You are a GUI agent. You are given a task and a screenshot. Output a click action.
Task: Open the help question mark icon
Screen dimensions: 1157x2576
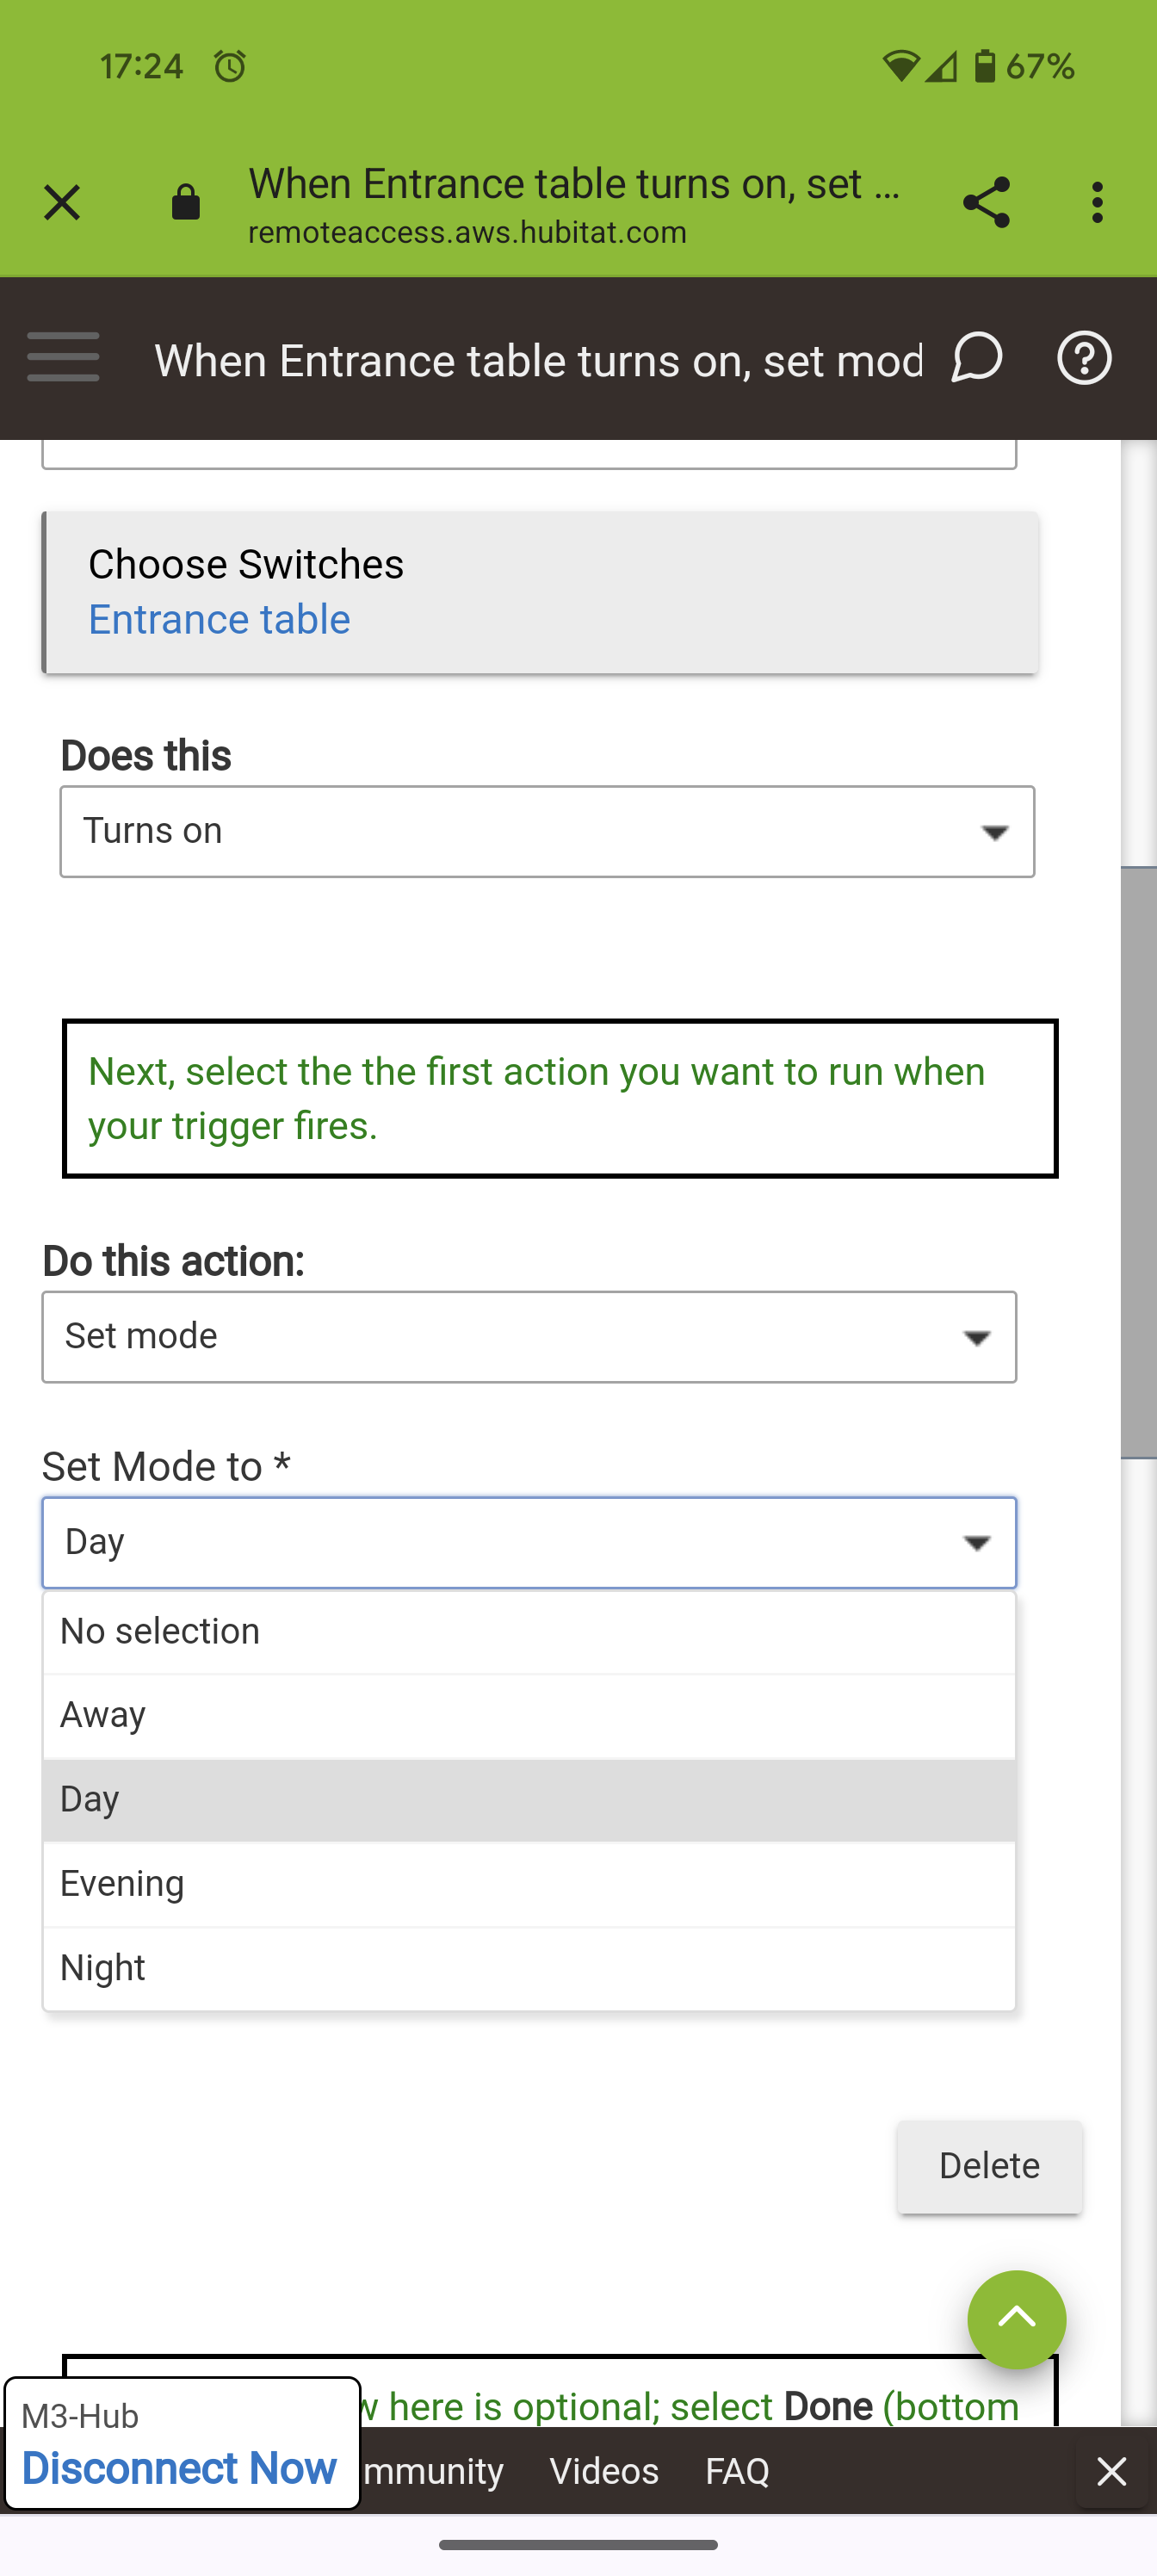point(1084,358)
